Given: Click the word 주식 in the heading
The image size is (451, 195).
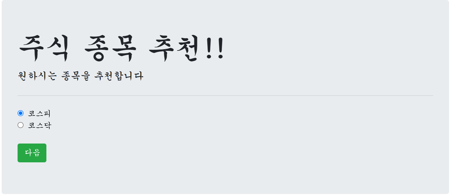Looking at the screenshot, I should point(44,48).
